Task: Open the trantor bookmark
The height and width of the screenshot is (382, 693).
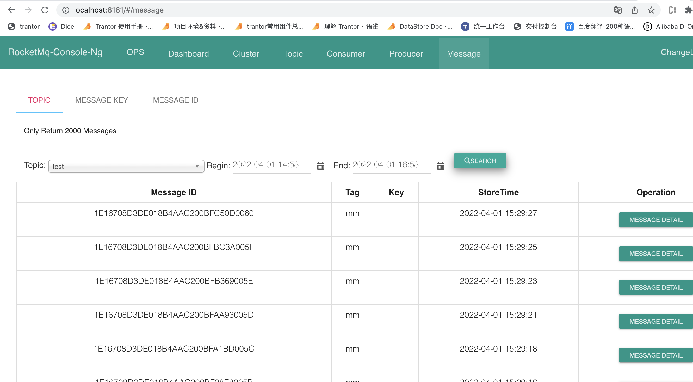Action: (x=24, y=26)
